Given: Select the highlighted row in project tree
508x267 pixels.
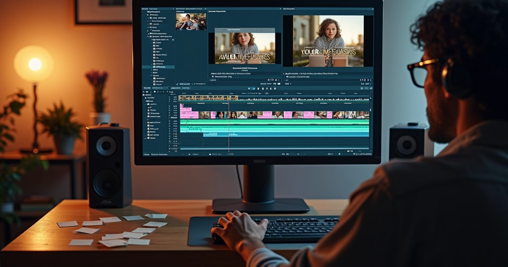Looking at the screenshot, I should 158,67.
